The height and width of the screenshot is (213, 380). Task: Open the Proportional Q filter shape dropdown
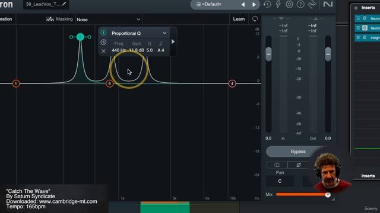139,33
